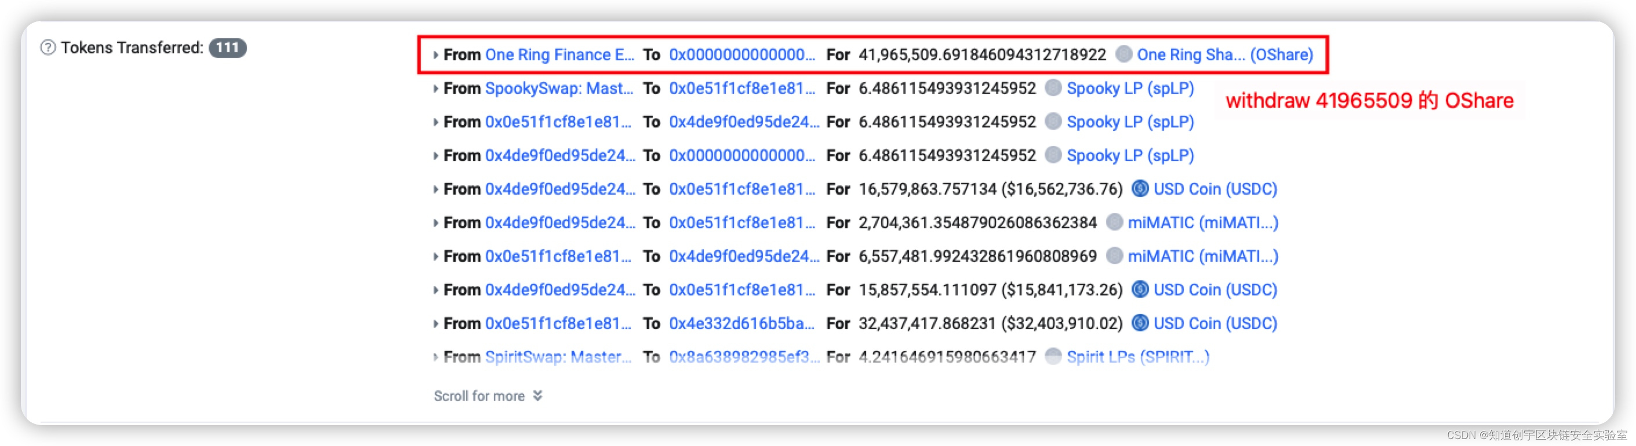
Task: Open Spooky LP (spLP) link in SpookySwap row
Action: point(1130,88)
